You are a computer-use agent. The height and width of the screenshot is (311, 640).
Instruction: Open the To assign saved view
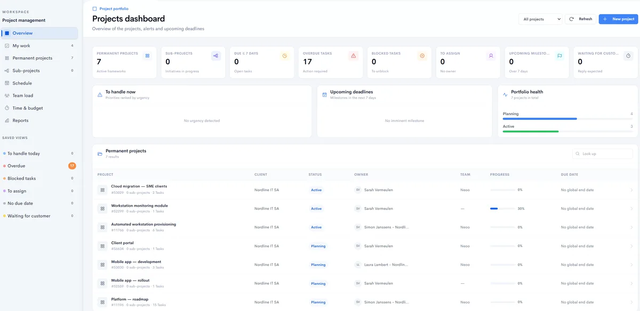39,191
